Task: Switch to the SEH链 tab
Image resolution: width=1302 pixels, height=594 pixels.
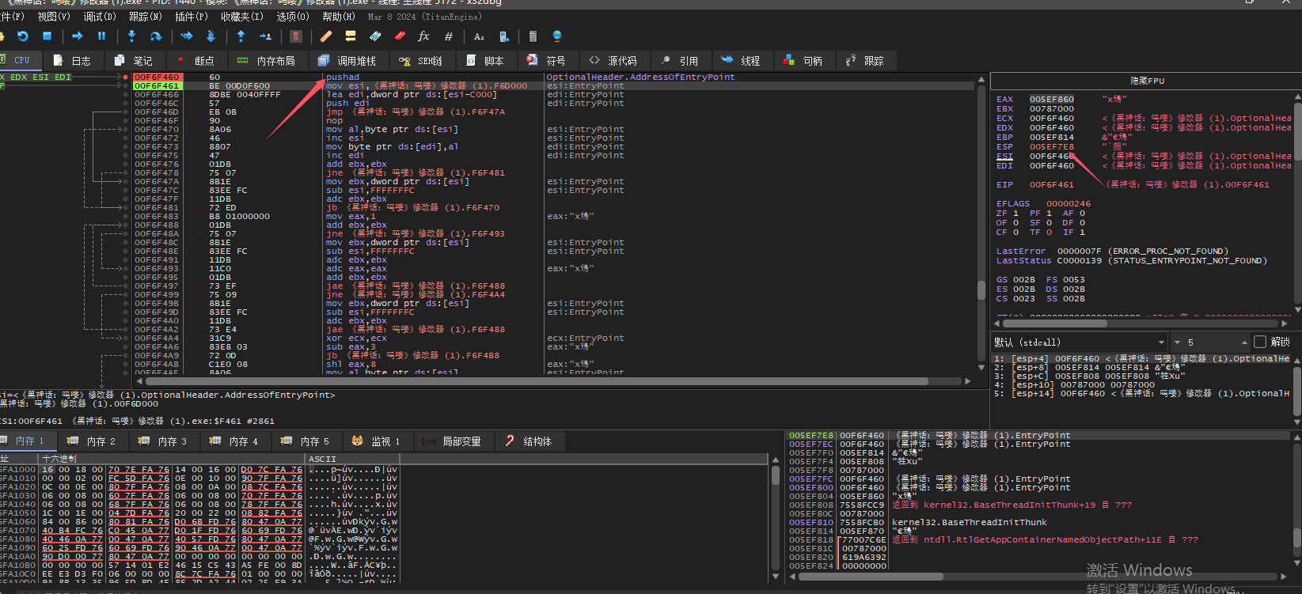Action: pos(421,61)
